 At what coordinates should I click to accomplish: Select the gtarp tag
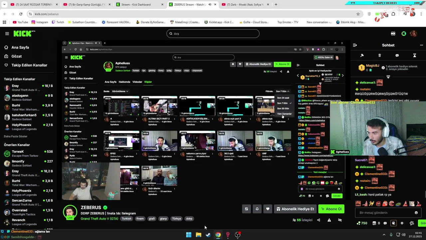163,219
